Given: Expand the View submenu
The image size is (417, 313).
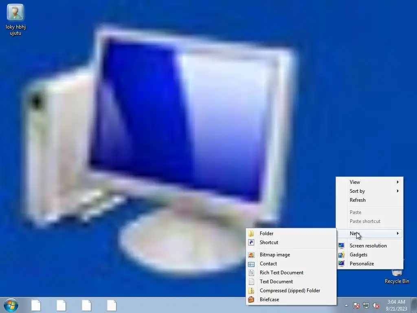Looking at the screenshot, I should coord(370,182).
